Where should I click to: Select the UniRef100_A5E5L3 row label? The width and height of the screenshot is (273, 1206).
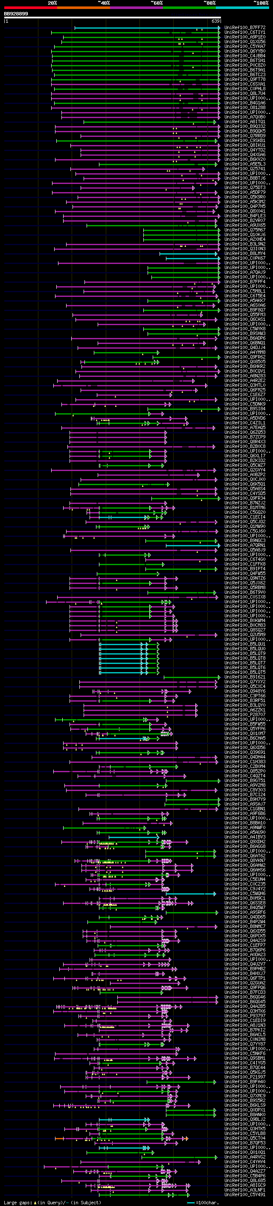click(x=244, y=164)
